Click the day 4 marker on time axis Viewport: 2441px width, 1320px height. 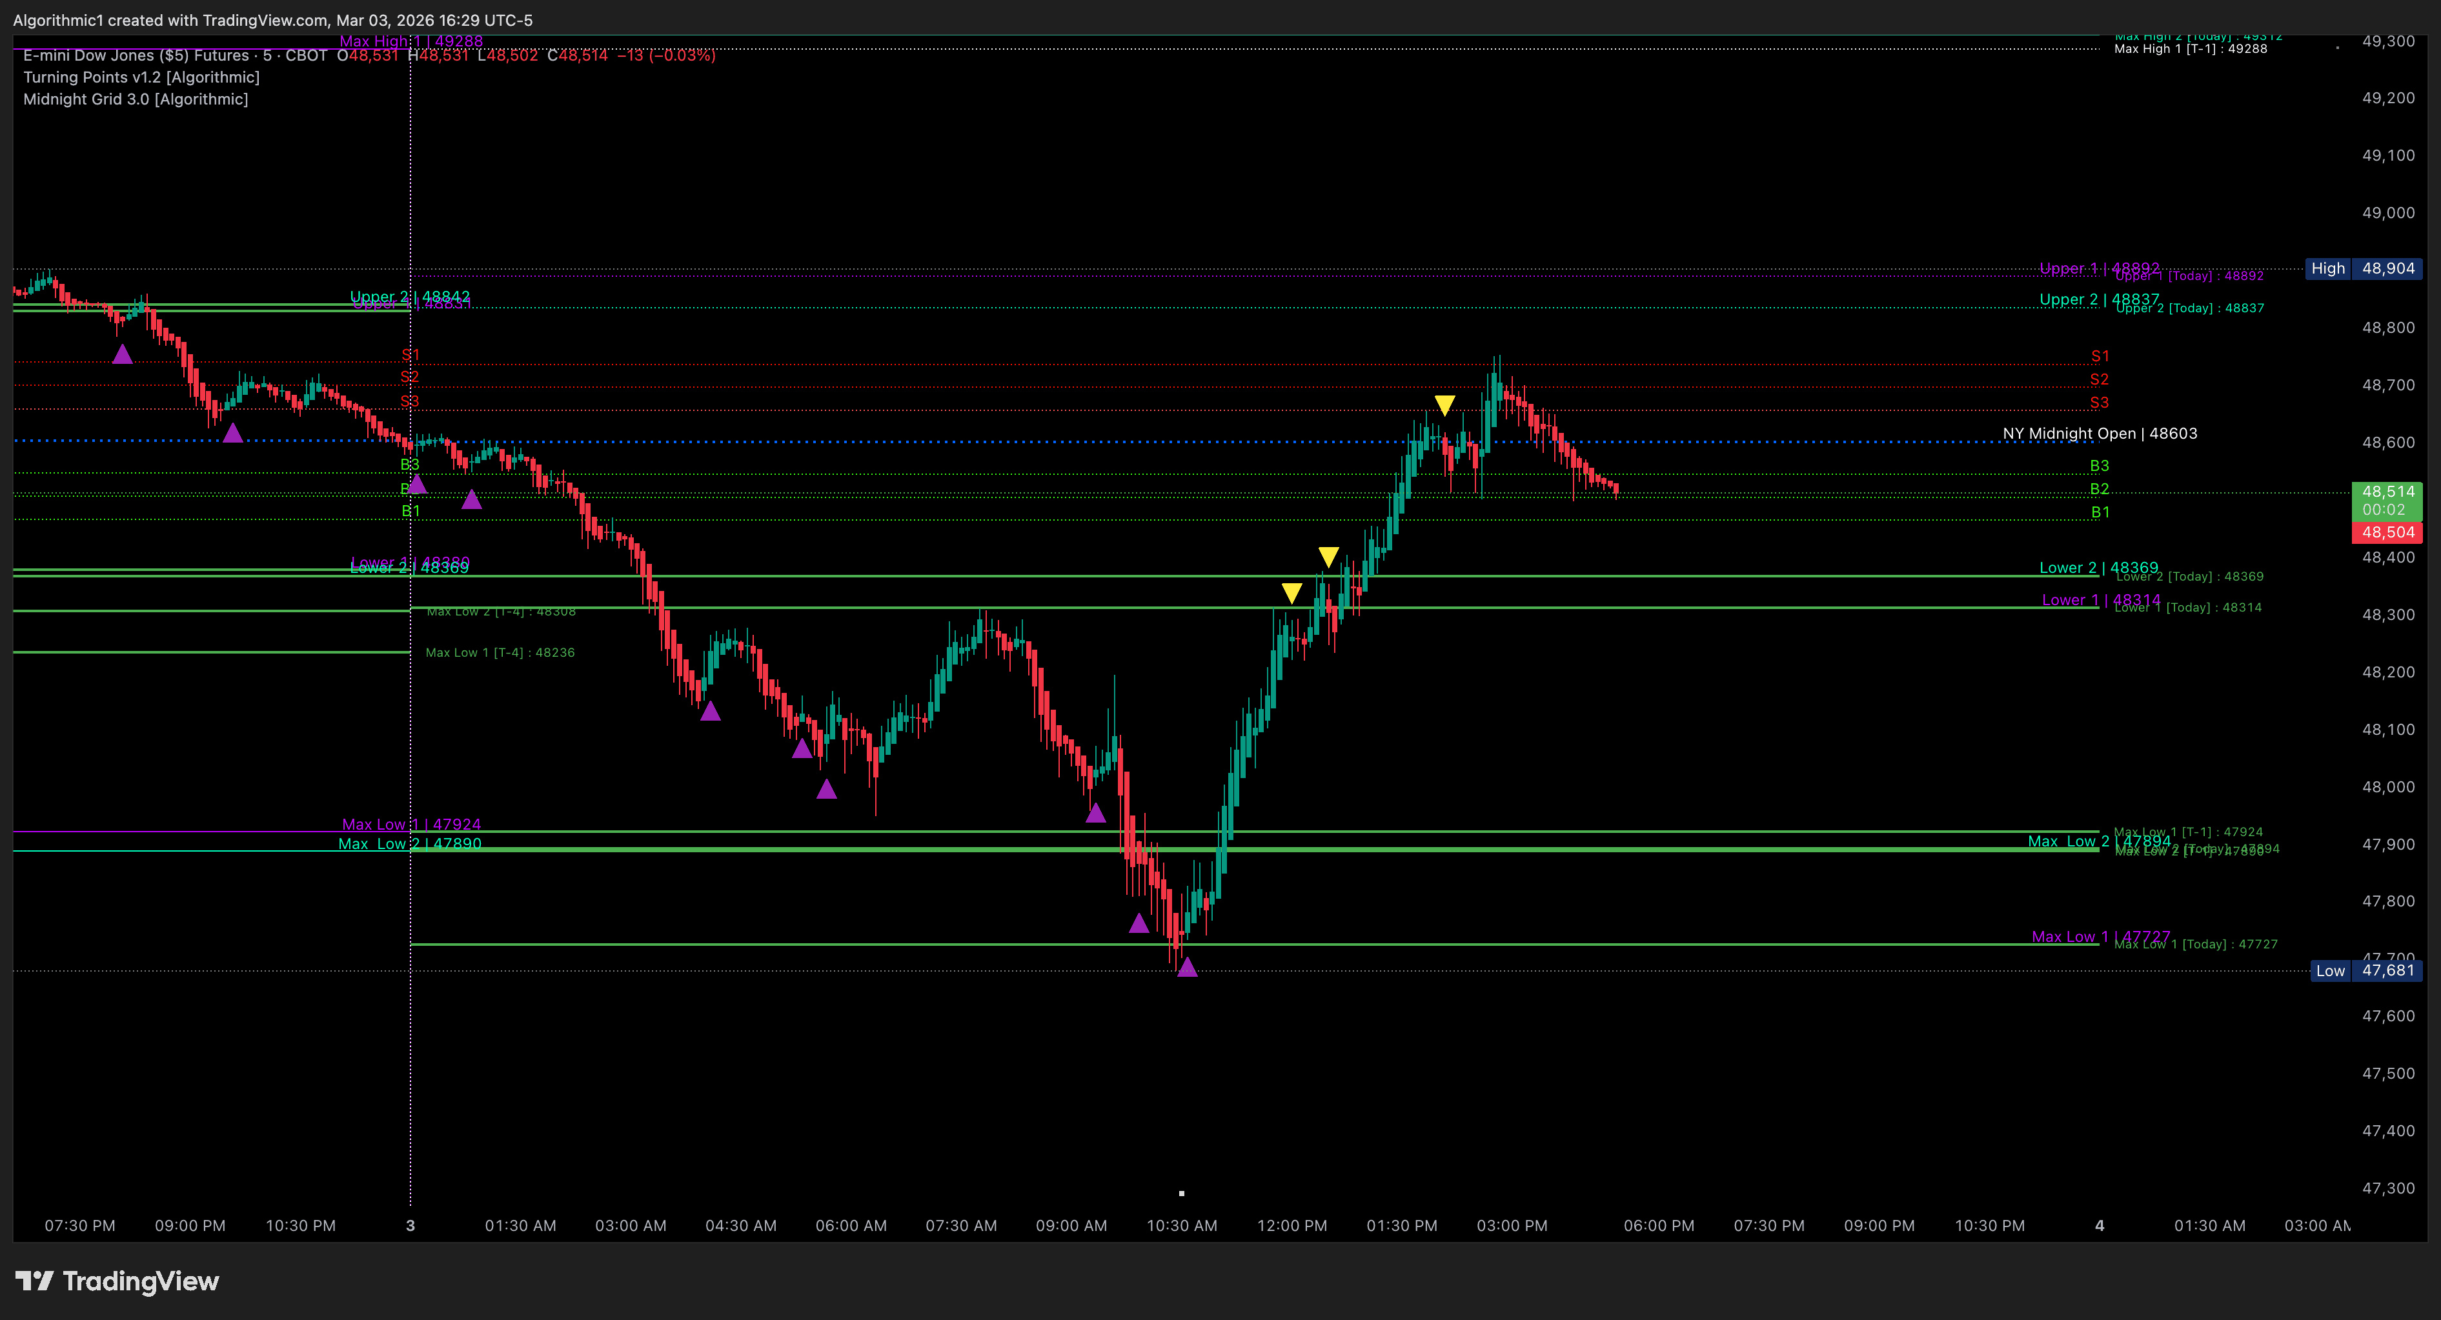click(x=2099, y=1225)
